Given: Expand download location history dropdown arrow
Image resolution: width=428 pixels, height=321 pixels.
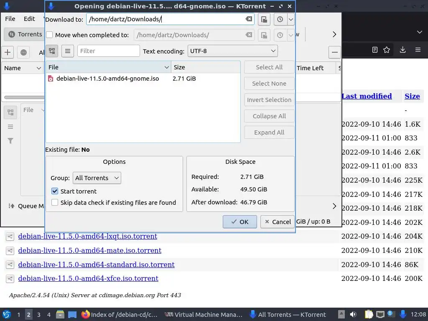Looking at the screenshot, I should tap(291, 19).
